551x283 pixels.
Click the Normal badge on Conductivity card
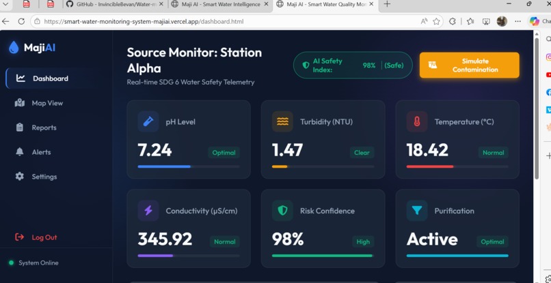coord(224,241)
